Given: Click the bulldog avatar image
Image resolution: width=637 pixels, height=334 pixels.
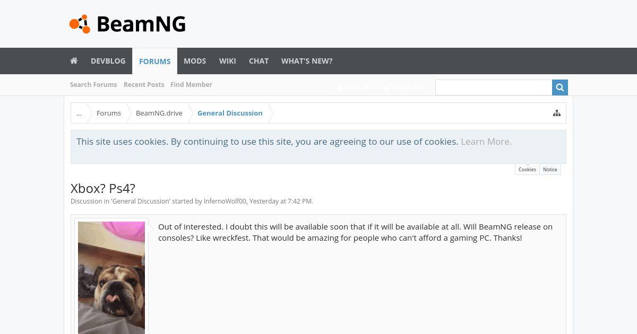Looking at the screenshot, I should click(x=111, y=278).
